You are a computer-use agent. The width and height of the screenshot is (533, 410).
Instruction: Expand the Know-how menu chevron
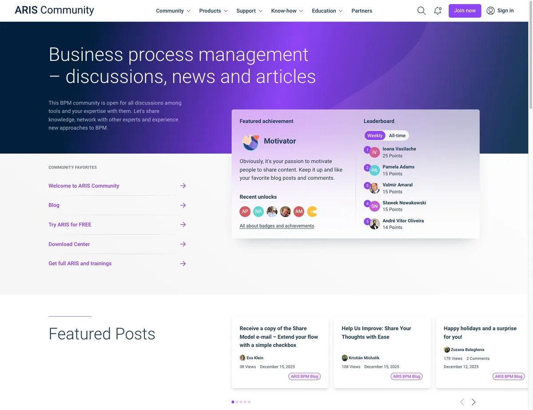[x=301, y=11]
